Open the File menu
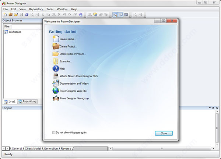 coord(6,9)
